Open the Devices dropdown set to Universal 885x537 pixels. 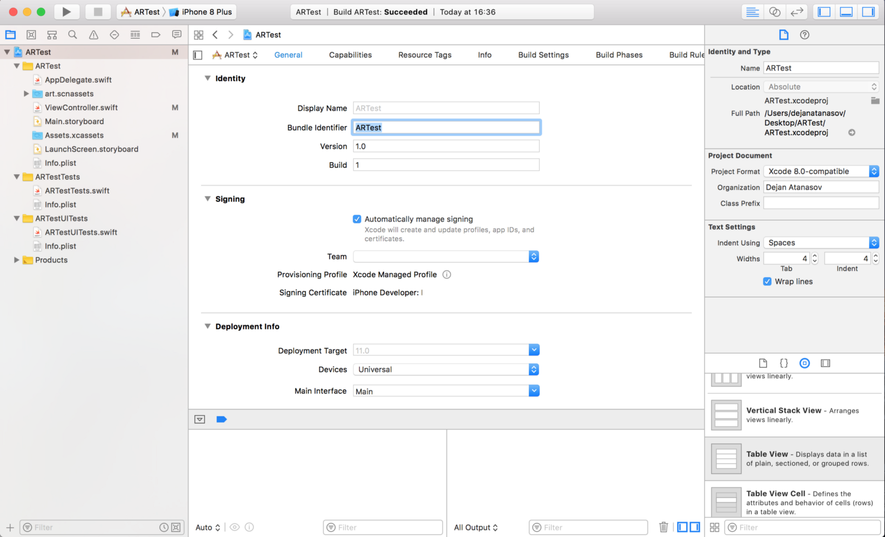[x=446, y=369]
